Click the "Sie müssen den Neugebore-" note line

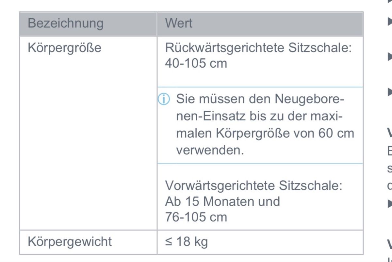[260, 99]
